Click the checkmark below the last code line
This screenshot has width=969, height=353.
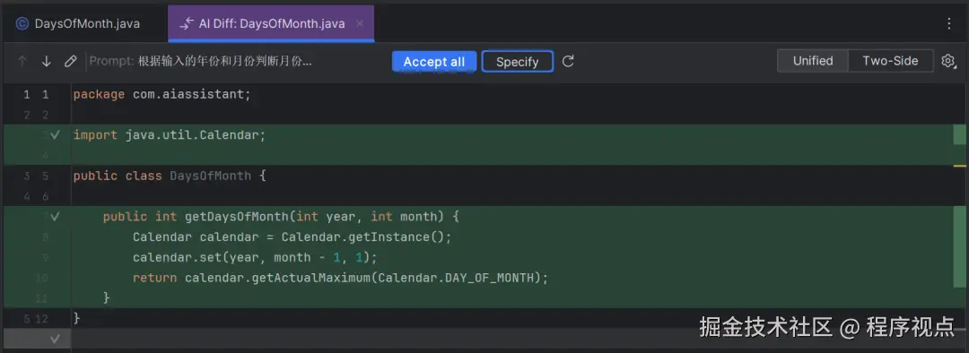tap(55, 338)
